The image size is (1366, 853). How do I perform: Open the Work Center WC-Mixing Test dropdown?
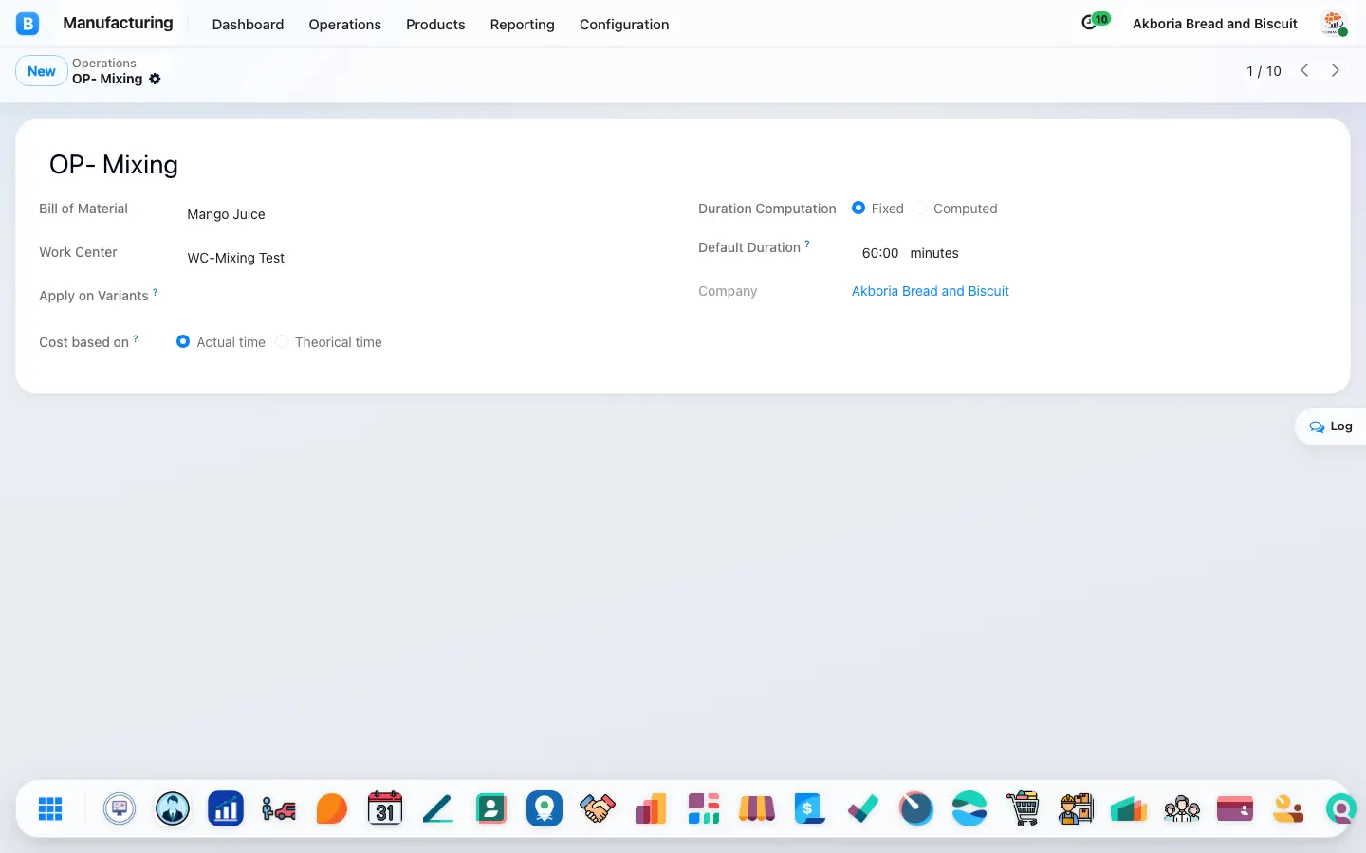(x=417, y=258)
